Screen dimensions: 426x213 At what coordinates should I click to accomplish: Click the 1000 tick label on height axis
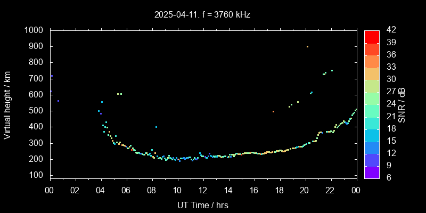pyautogui.click(x=36, y=30)
